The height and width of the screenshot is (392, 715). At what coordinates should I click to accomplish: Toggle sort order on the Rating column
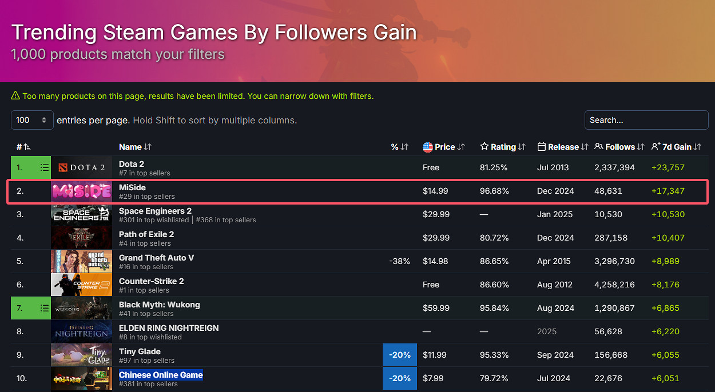coord(522,146)
